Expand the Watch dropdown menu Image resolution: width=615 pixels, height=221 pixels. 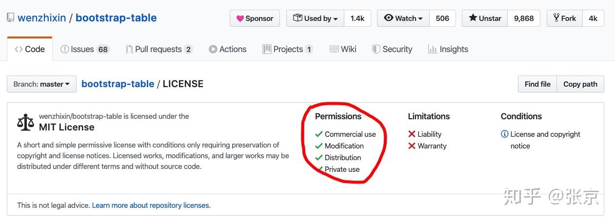[x=403, y=18]
